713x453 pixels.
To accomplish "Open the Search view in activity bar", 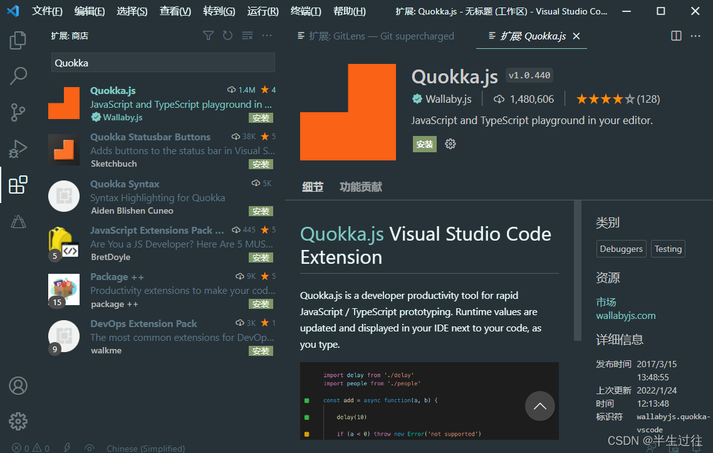I will coord(18,76).
